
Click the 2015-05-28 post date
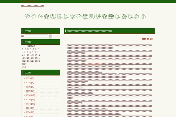(147, 39)
